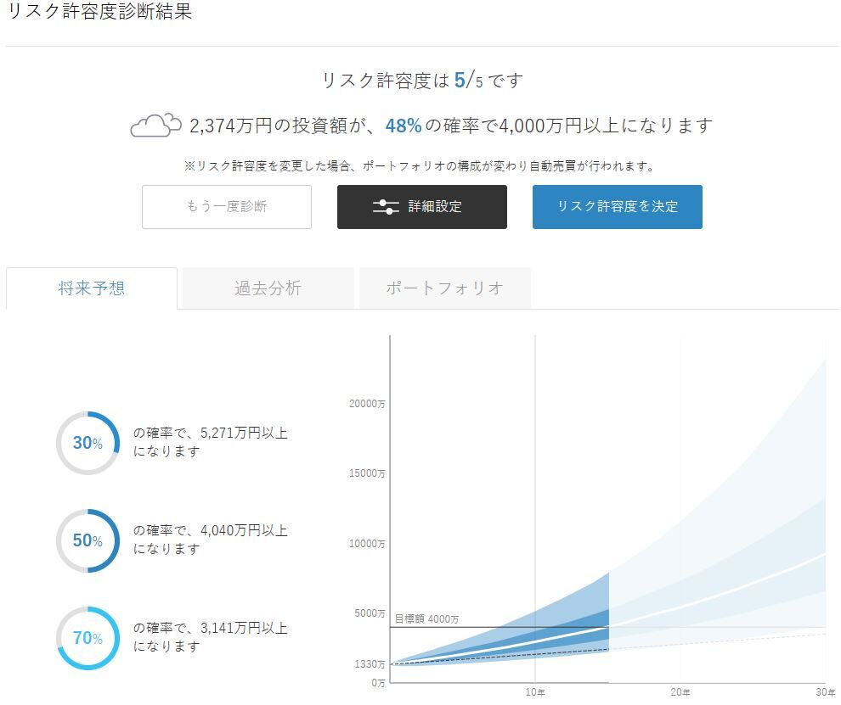Click the 30年 axis label
This screenshot has width=841, height=705.
point(826,692)
